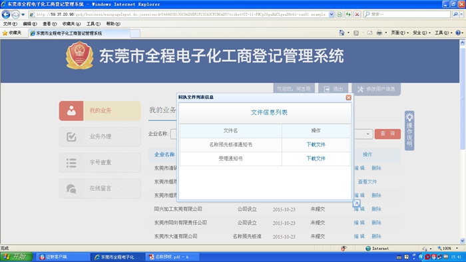Click the help question mark icon
The width and height of the screenshot is (466, 262).
point(458,33)
